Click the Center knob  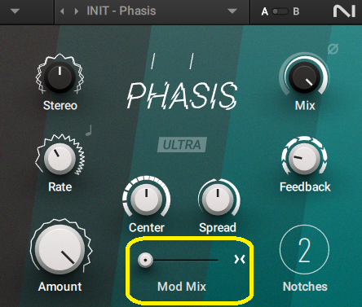pos(146,199)
